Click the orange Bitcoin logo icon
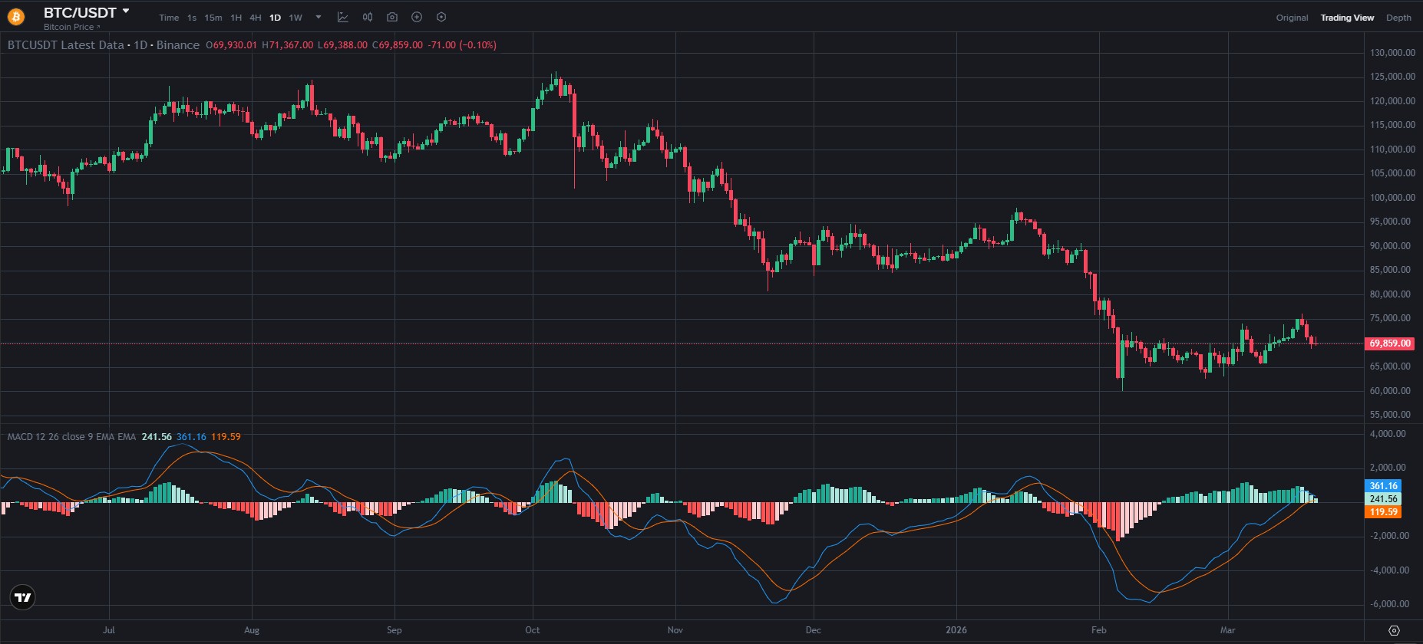Screen dimensions: 1423x644 [15, 17]
